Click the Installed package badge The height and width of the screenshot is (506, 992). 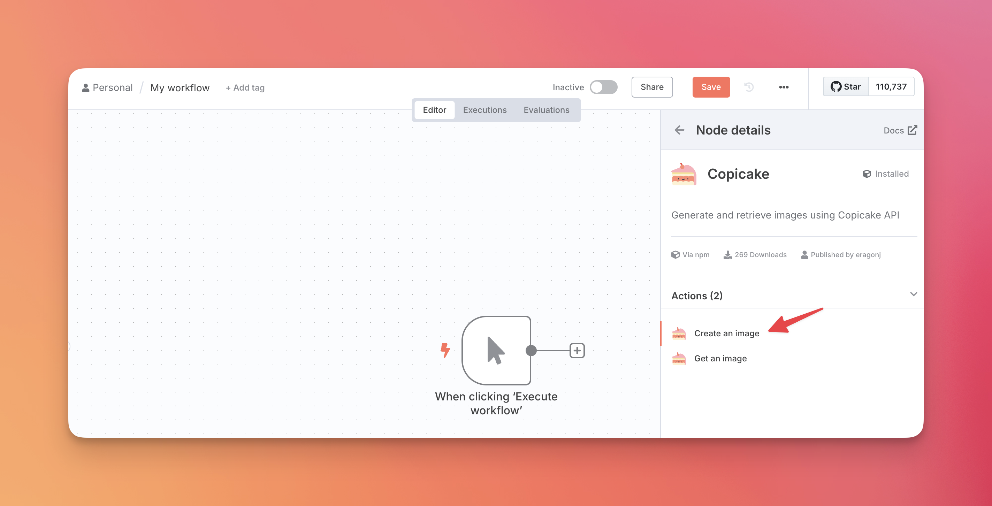pos(885,174)
